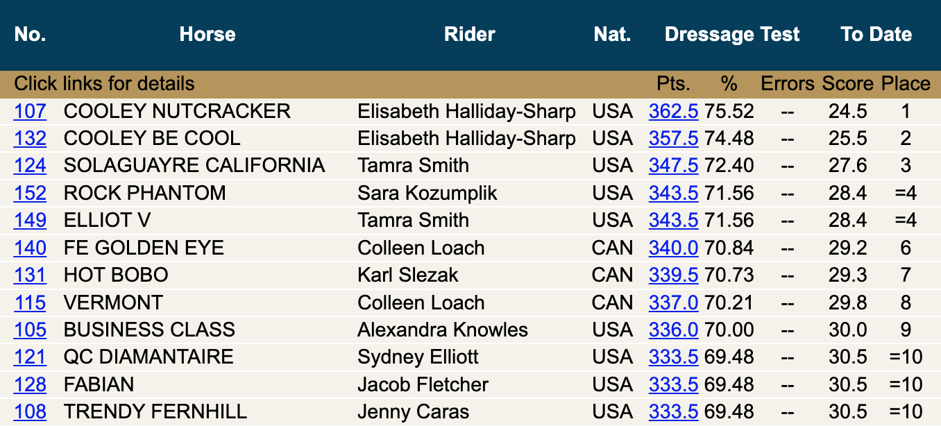Open entry number 140 link
The width and height of the screenshot is (941, 426).
(x=30, y=248)
